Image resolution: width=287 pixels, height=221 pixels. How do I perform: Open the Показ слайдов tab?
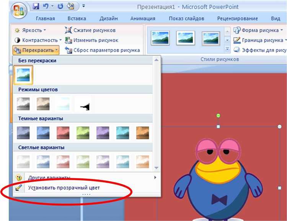tap(186, 18)
